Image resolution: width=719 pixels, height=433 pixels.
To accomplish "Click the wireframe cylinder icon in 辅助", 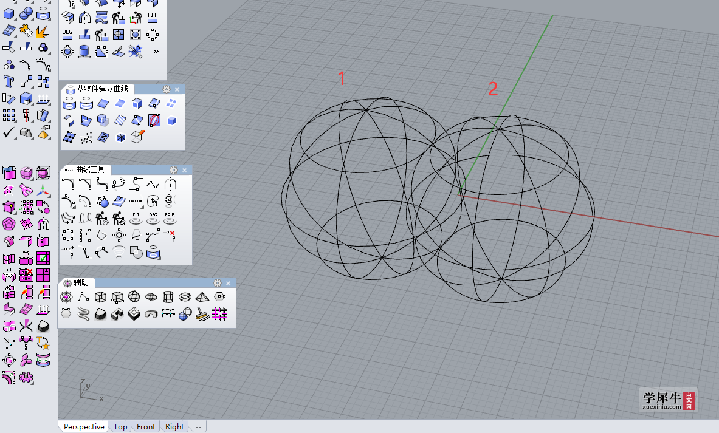I will click(x=168, y=297).
